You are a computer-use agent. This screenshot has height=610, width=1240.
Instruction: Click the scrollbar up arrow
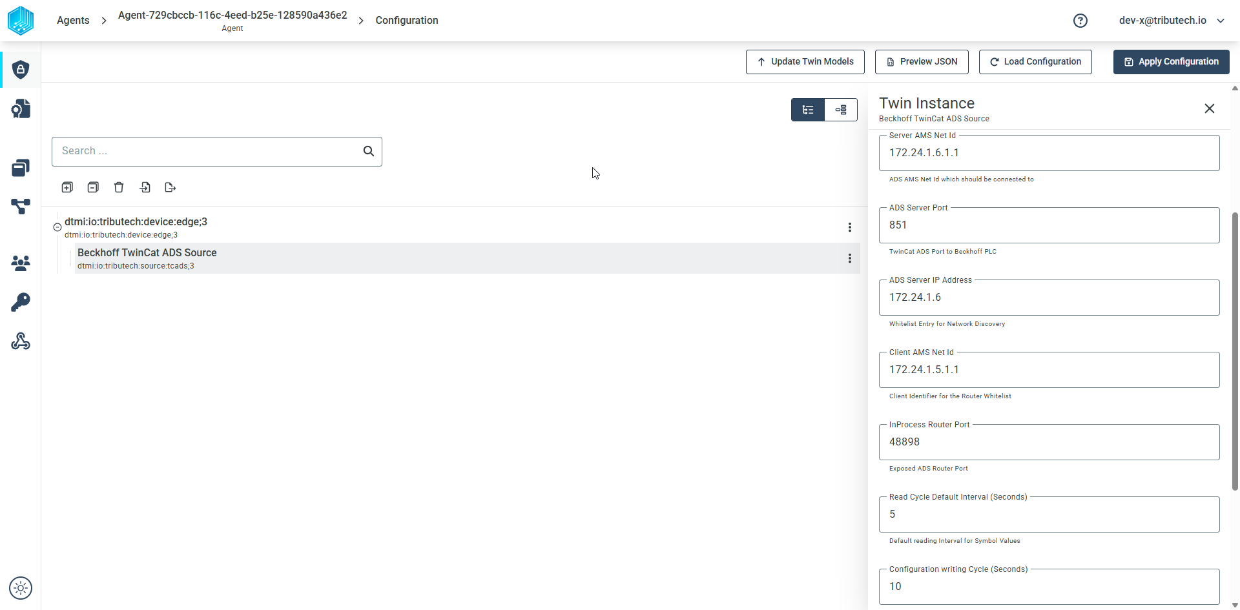click(1235, 88)
